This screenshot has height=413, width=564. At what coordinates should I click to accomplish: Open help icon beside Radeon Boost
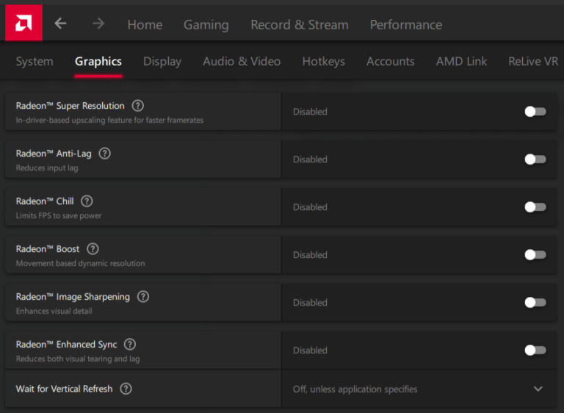93,249
